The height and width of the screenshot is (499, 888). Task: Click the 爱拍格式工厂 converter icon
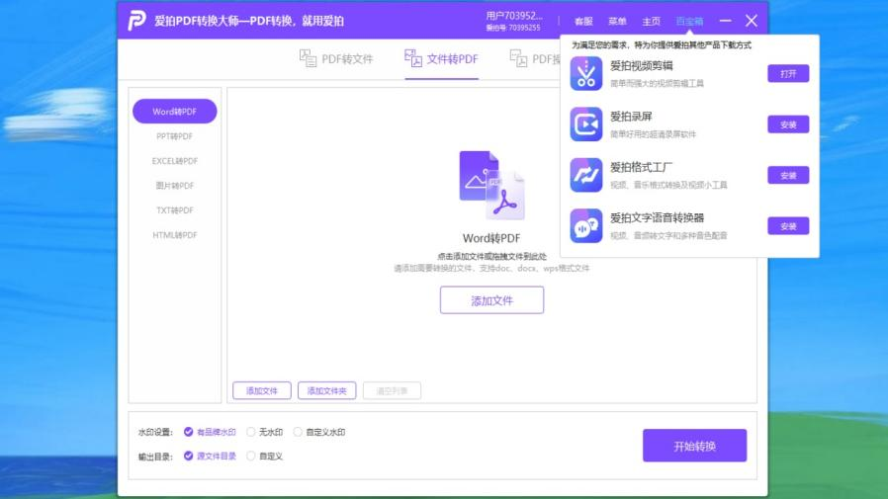[x=586, y=175]
